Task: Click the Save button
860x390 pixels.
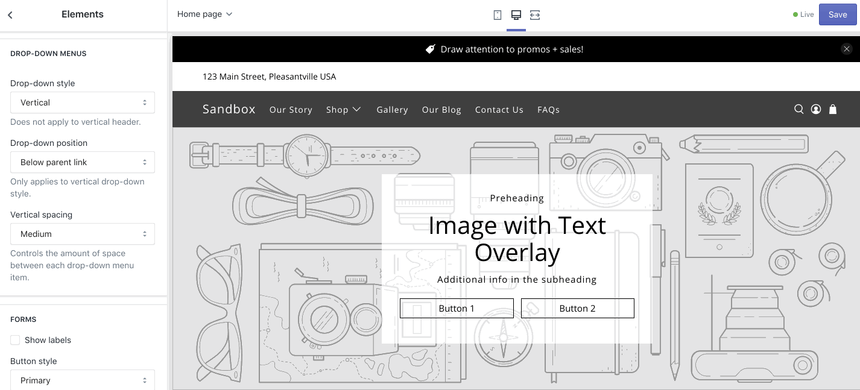Action: [x=837, y=14]
